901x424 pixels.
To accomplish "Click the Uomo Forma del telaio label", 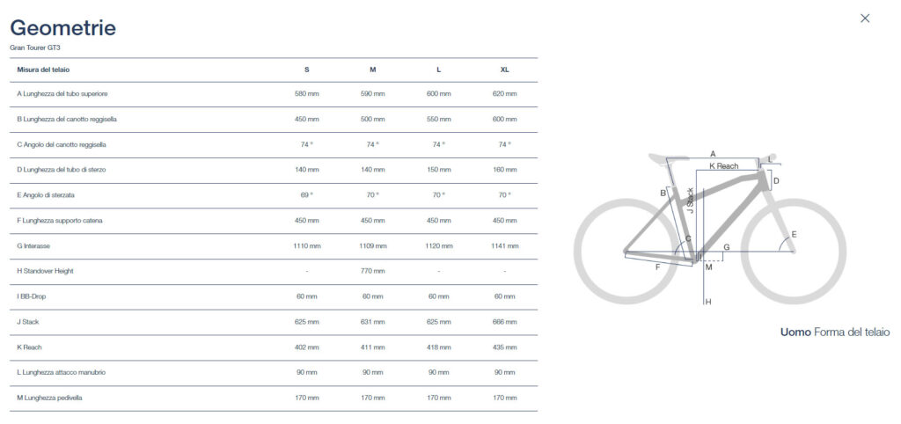I will [835, 333].
